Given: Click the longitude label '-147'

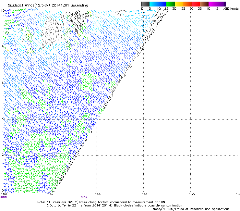Looking at the screenshot, I should [50, 194].
